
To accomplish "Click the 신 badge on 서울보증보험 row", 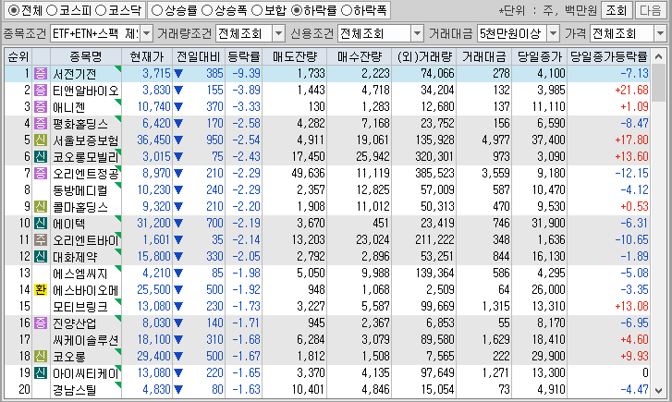I will (x=41, y=140).
